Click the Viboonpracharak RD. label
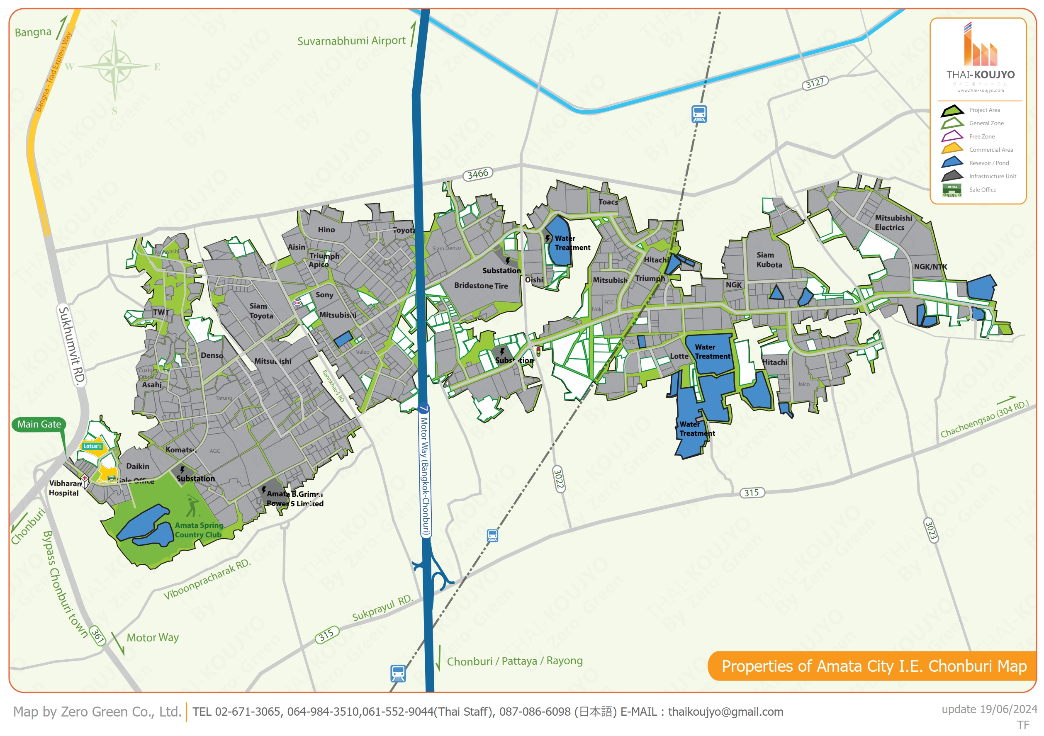This screenshot has height=736, width=1044. [x=207, y=580]
